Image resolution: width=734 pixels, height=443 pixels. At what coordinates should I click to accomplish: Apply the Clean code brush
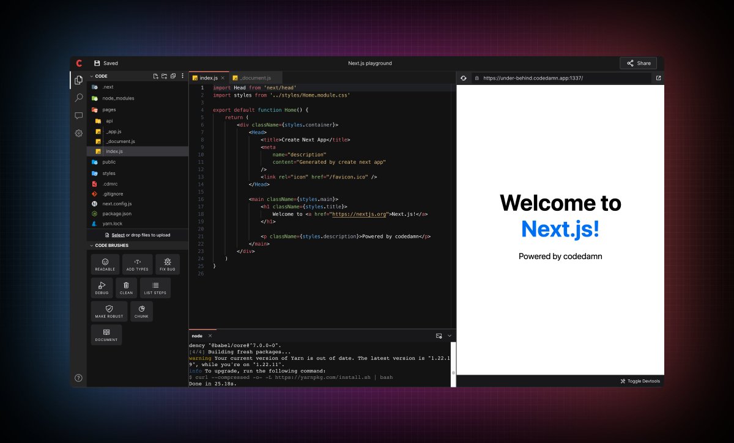(x=127, y=288)
